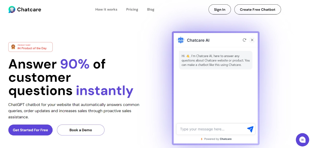
Task: Click the Product Hunt medal icon
Action: [13, 47]
